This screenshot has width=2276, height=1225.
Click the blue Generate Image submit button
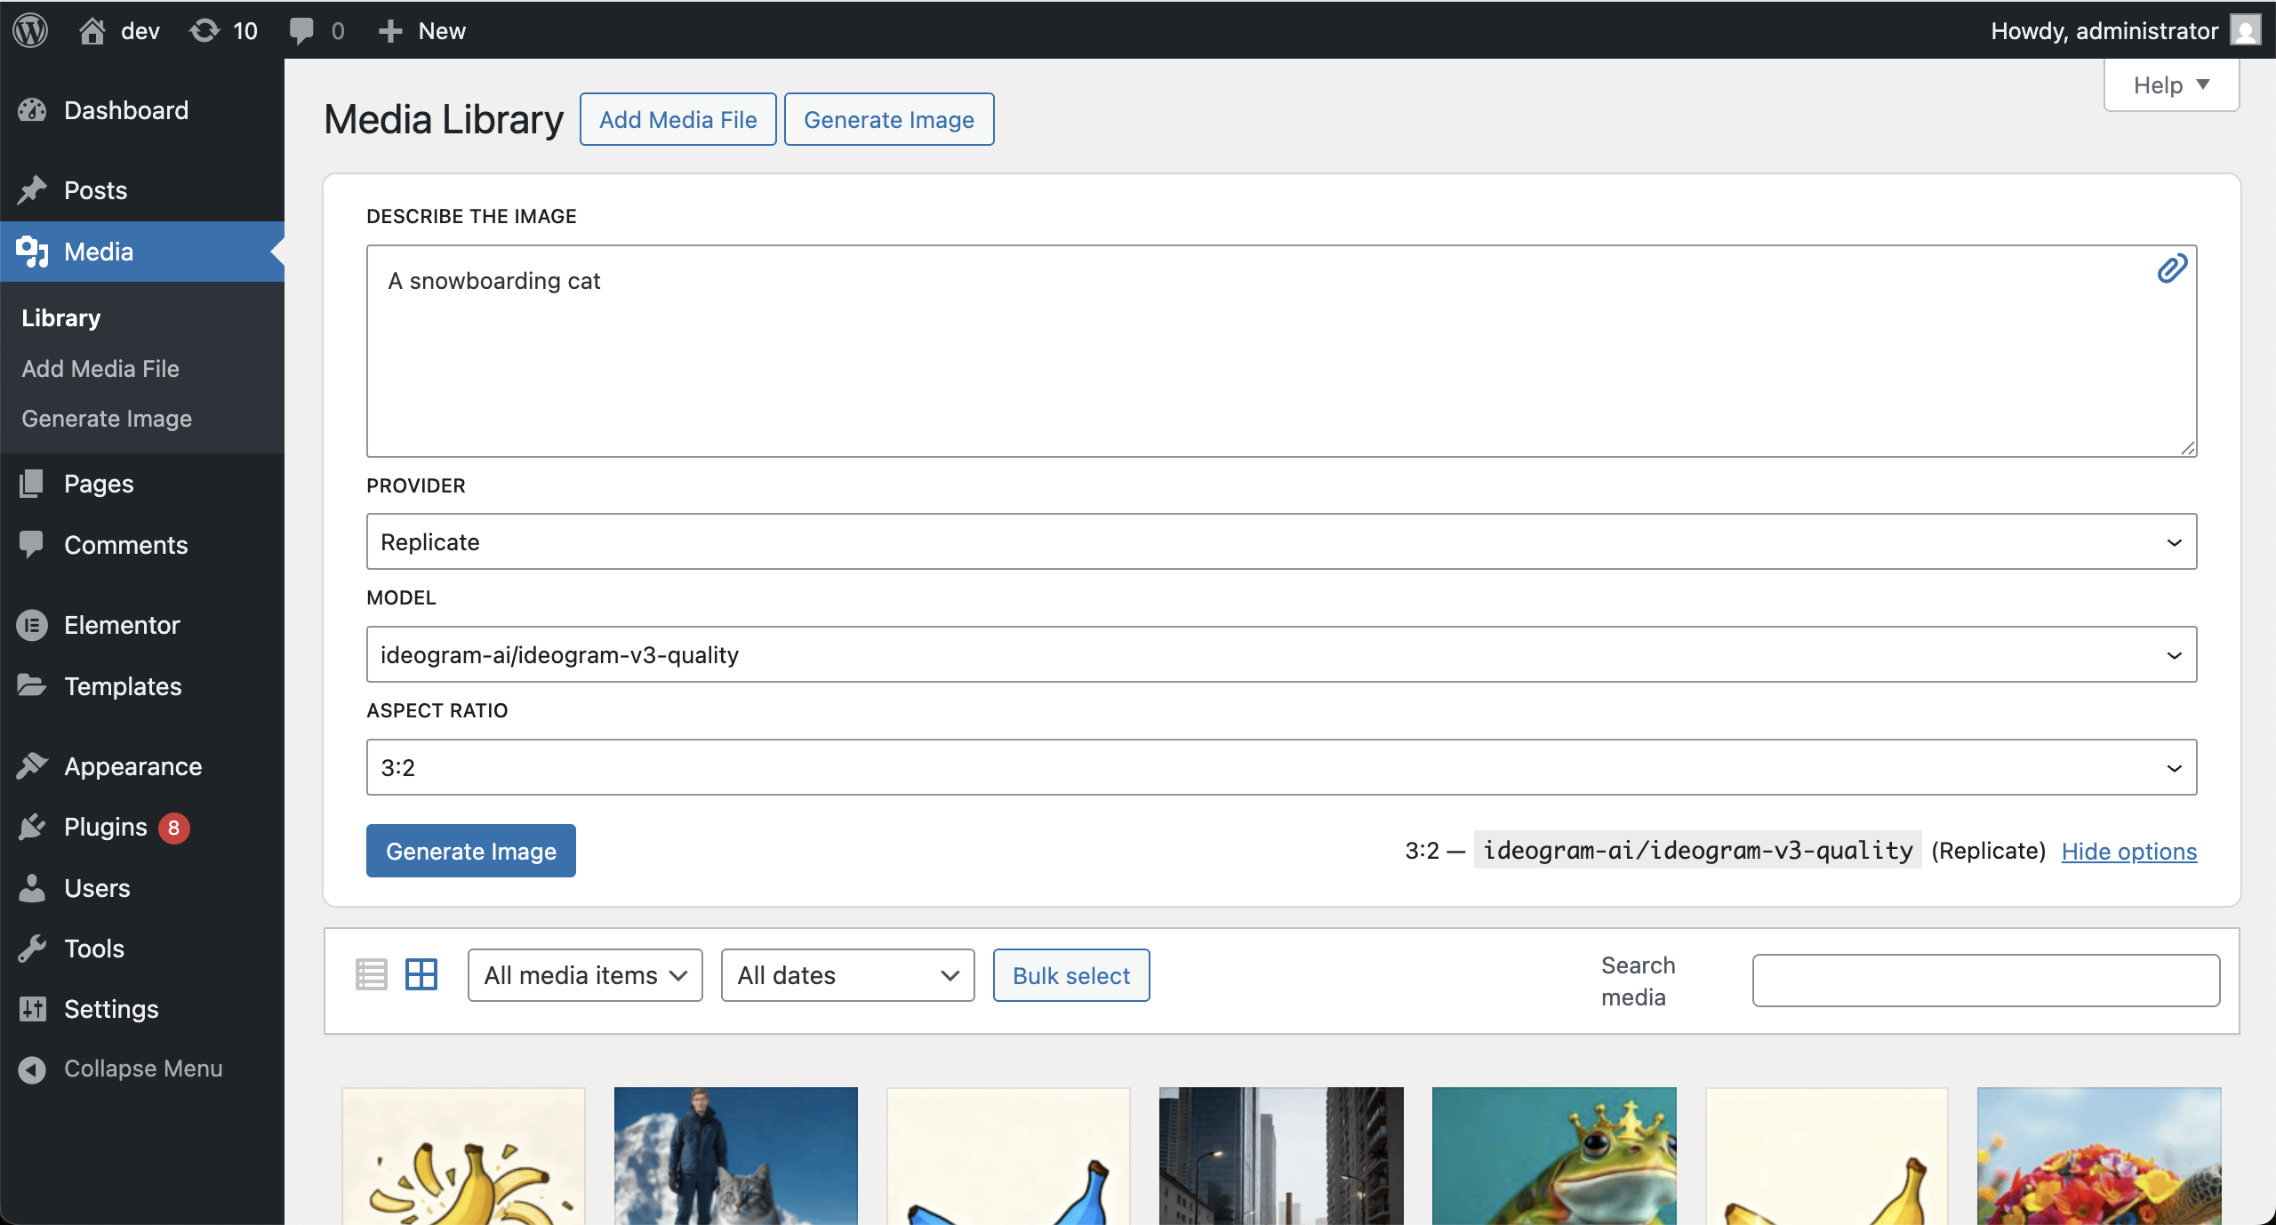471,851
